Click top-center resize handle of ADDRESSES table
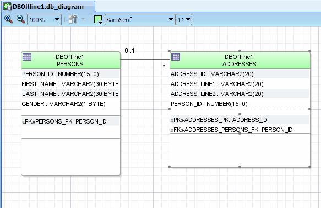The height and width of the screenshot is (208, 321). point(240,51)
